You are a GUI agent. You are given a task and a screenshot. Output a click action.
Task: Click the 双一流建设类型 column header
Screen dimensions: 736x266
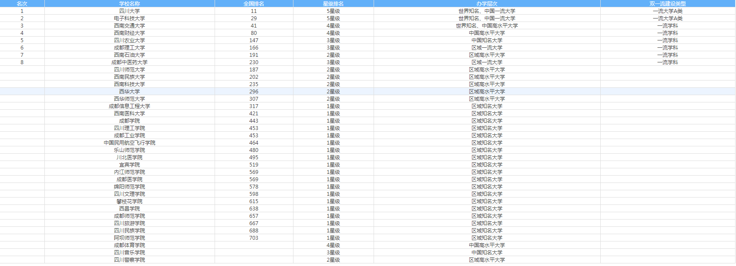point(667,3)
